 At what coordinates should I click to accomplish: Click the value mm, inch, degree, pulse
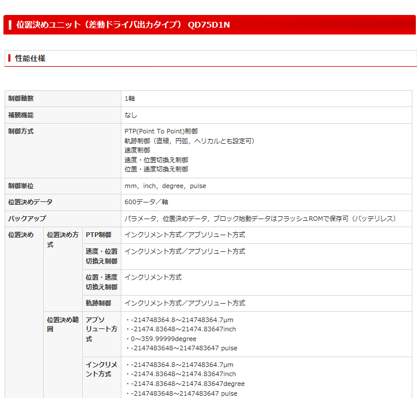[165, 186]
